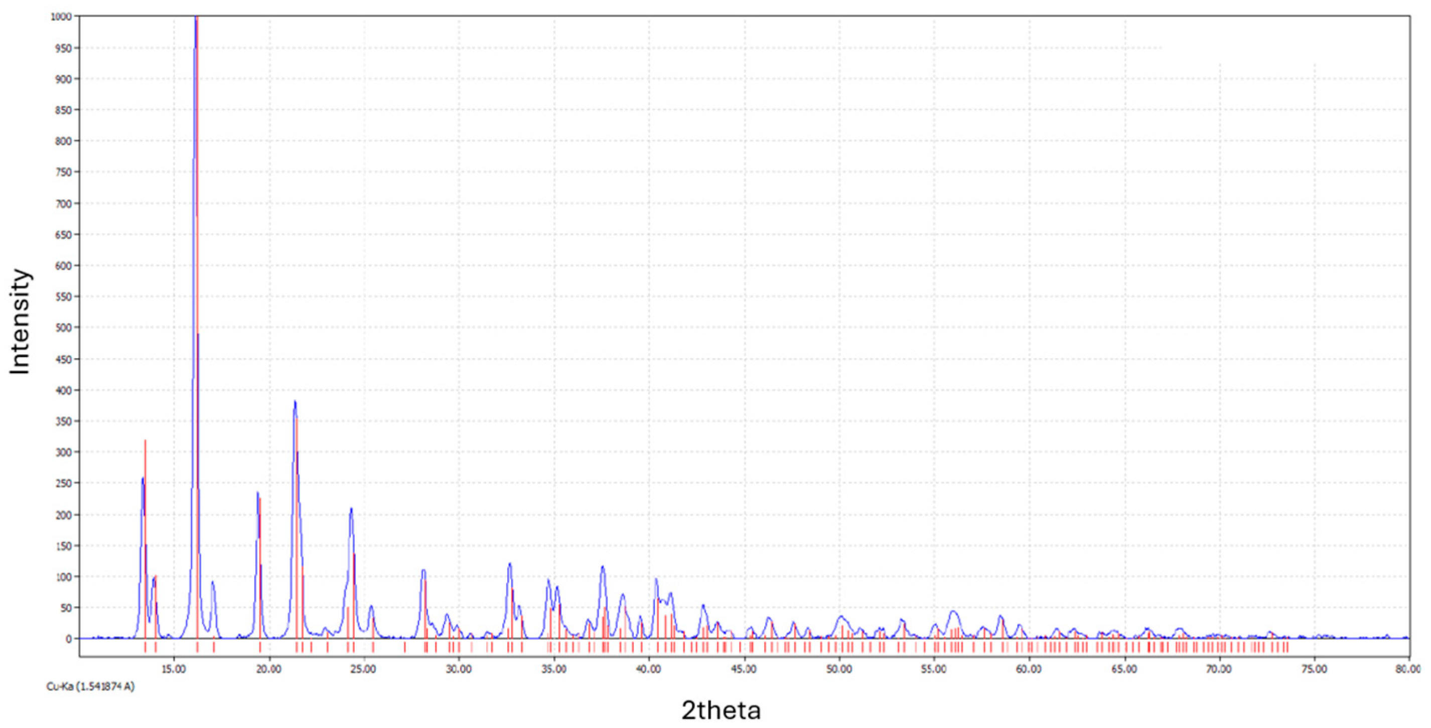Image resolution: width=1431 pixels, height=728 pixels.
Task: Click the 80.00 label on the 2theta axis
Action: (1408, 669)
